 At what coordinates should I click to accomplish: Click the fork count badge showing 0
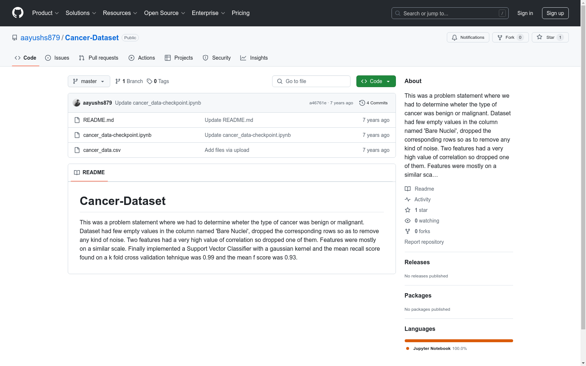click(x=520, y=37)
